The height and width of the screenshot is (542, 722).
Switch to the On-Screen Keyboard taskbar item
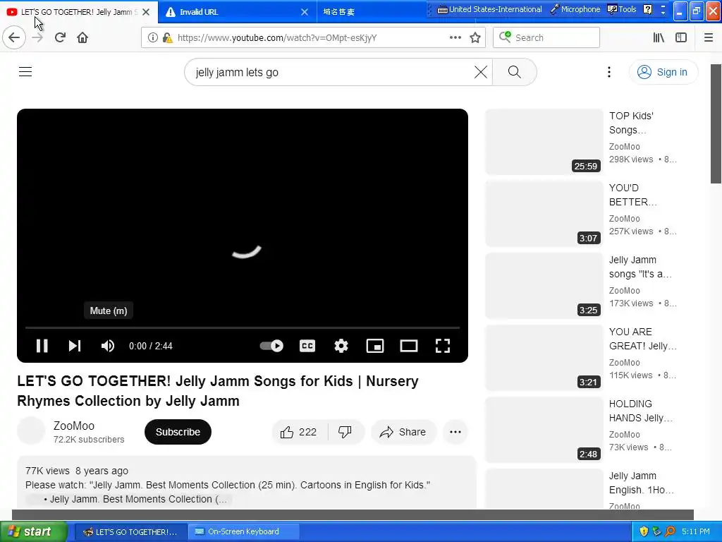click(x=243, y=531)
